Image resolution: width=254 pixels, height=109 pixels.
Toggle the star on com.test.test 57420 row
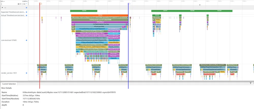click(27, 40)
